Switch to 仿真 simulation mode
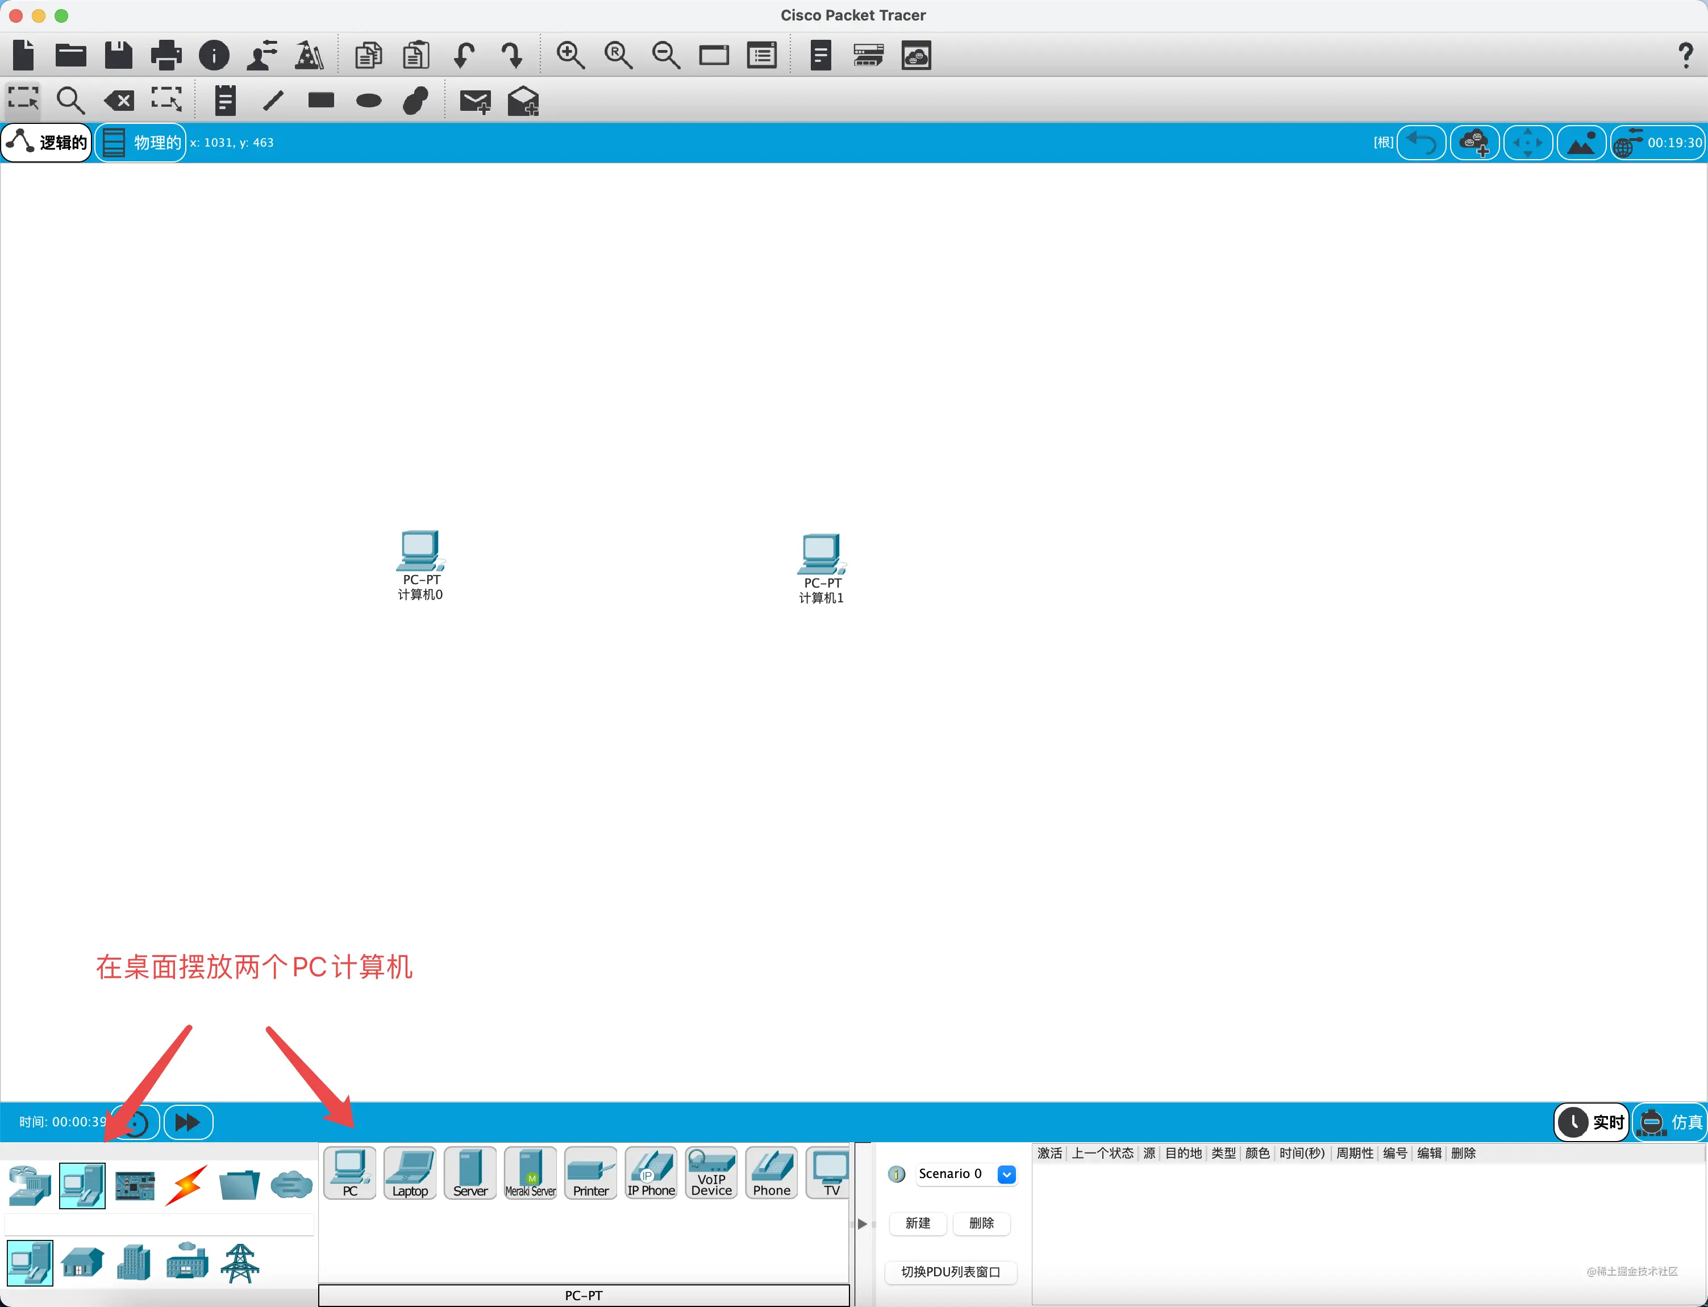 (x=1669, y=1122)
